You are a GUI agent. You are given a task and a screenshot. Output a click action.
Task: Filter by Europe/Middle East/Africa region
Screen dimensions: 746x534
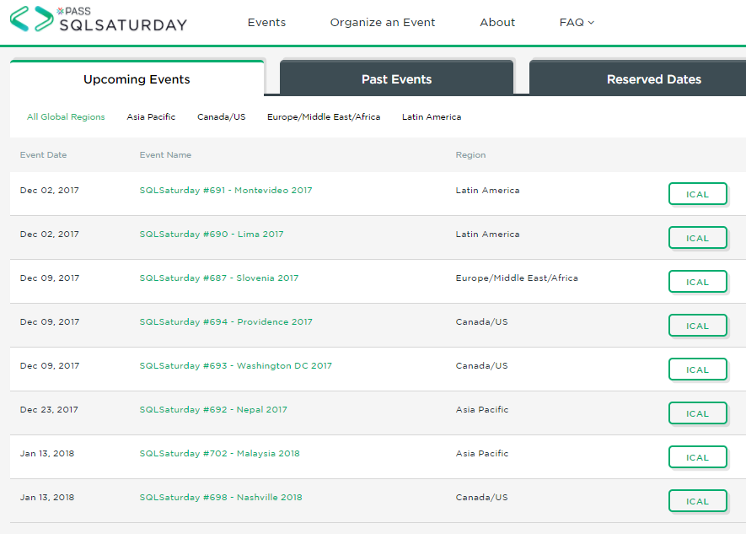click(x=324, y=116)
